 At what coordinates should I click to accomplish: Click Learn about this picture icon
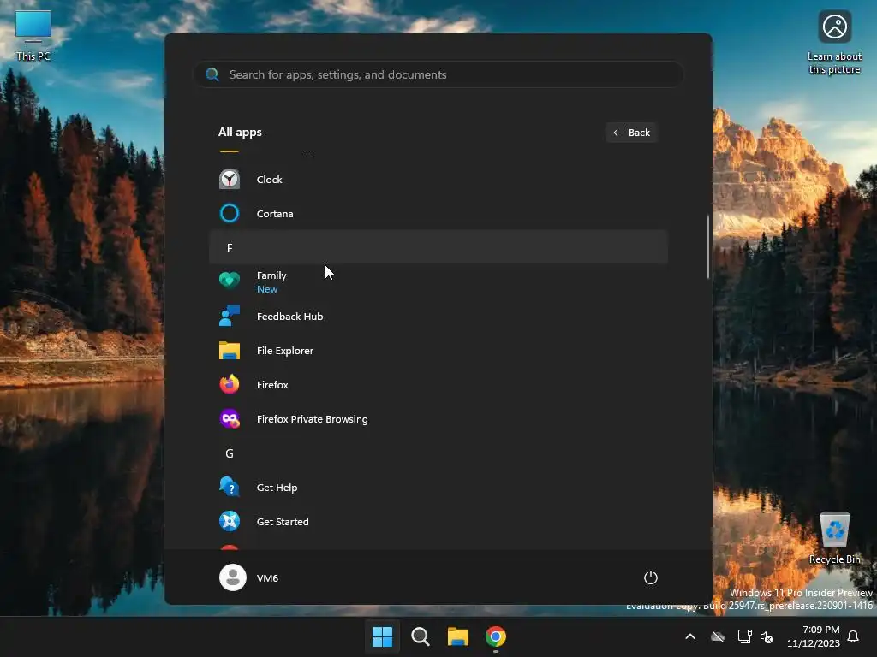834,43
